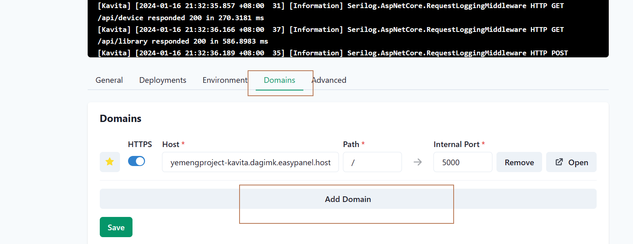Select the Domains tab
The image size is (633, 244).
click(x=279, y=80)
